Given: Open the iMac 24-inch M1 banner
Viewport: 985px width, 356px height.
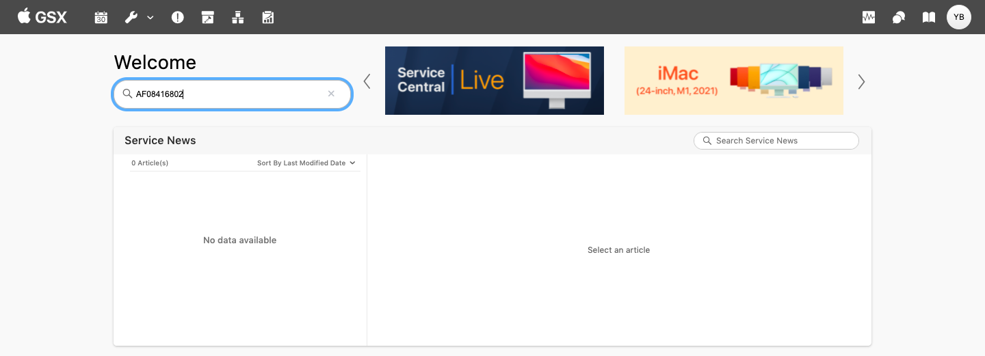Looking at the screenshot, I should click(733, 80).
